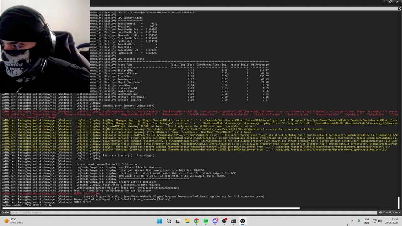
Task: Open Windows taskbar Search
Action: click(x=169, y=221)
